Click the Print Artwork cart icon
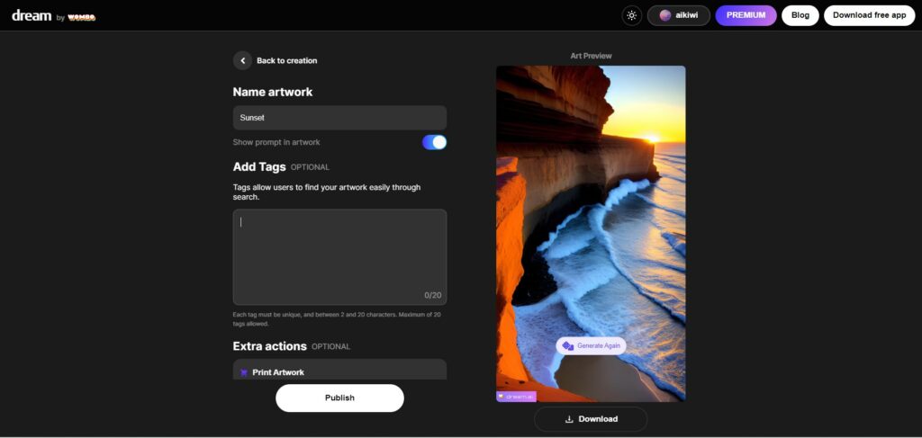This screenshot has width=922, height=438. (243, 372)
